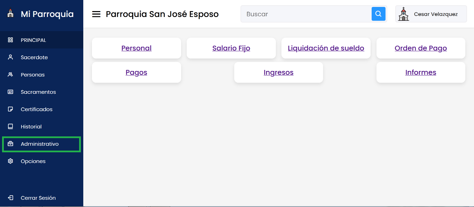The height and width of the screenshot is (207, 474).
Task: Click the Liquidación de sueldo link
Action: 326,48
